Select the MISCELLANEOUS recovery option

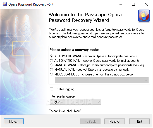tap(51, 74)
